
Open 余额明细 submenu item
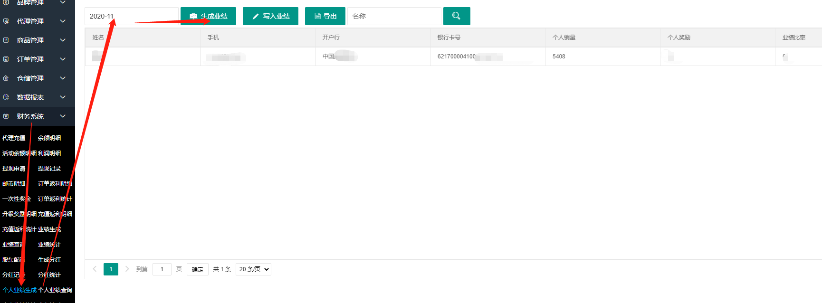(x=49, y=138)
